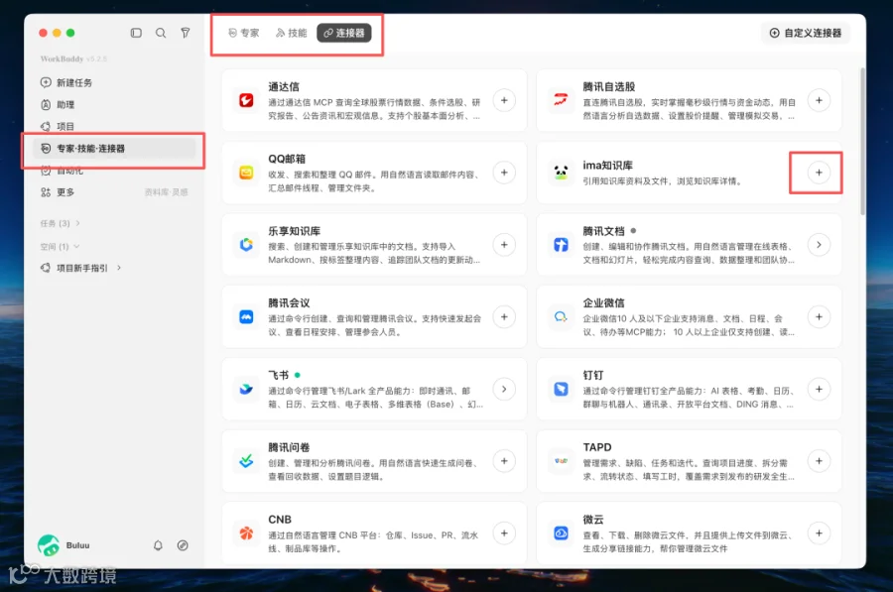Click the 资料库·灵感 text
This screenshot has height=592, width=893.
[x=167, y=192]
